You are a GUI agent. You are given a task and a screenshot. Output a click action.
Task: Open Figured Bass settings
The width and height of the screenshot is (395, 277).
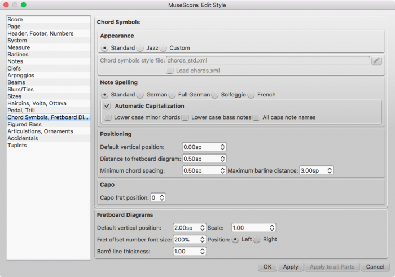coord(49,125)
